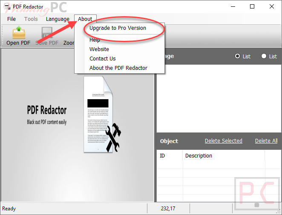Open About the PDF Redactor entry
282x215 pixels.
pos(118,68)
